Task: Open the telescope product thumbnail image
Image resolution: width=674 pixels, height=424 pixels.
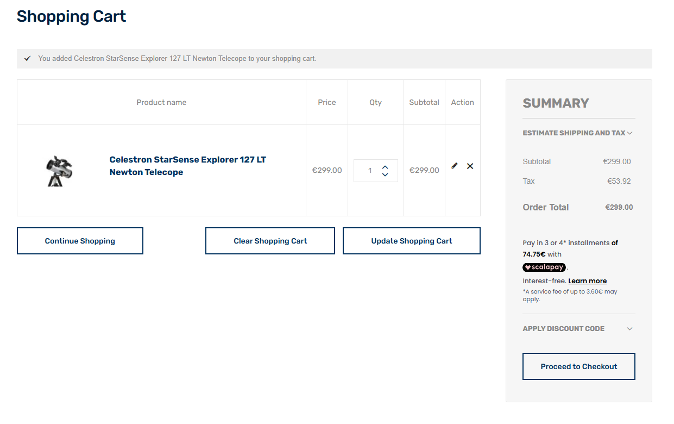Action: tap(59, 171)
